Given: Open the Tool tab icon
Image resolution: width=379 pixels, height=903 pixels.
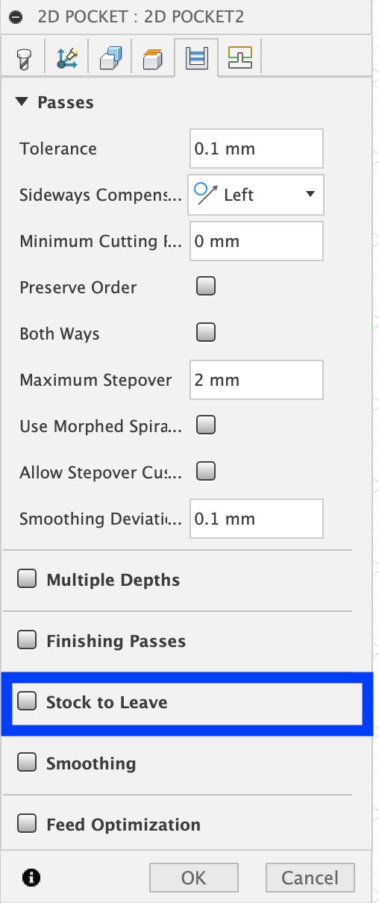Looking at the screenshot, I should point(24,57).
